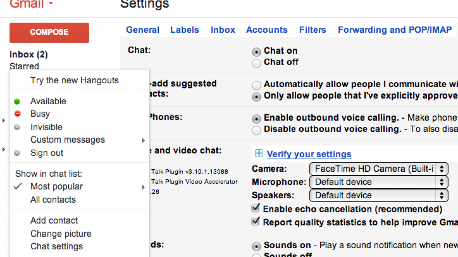Select All contacts in chat list menu
Screen dimensions: 458x257
pyautogui.click(x=53, y=200)
